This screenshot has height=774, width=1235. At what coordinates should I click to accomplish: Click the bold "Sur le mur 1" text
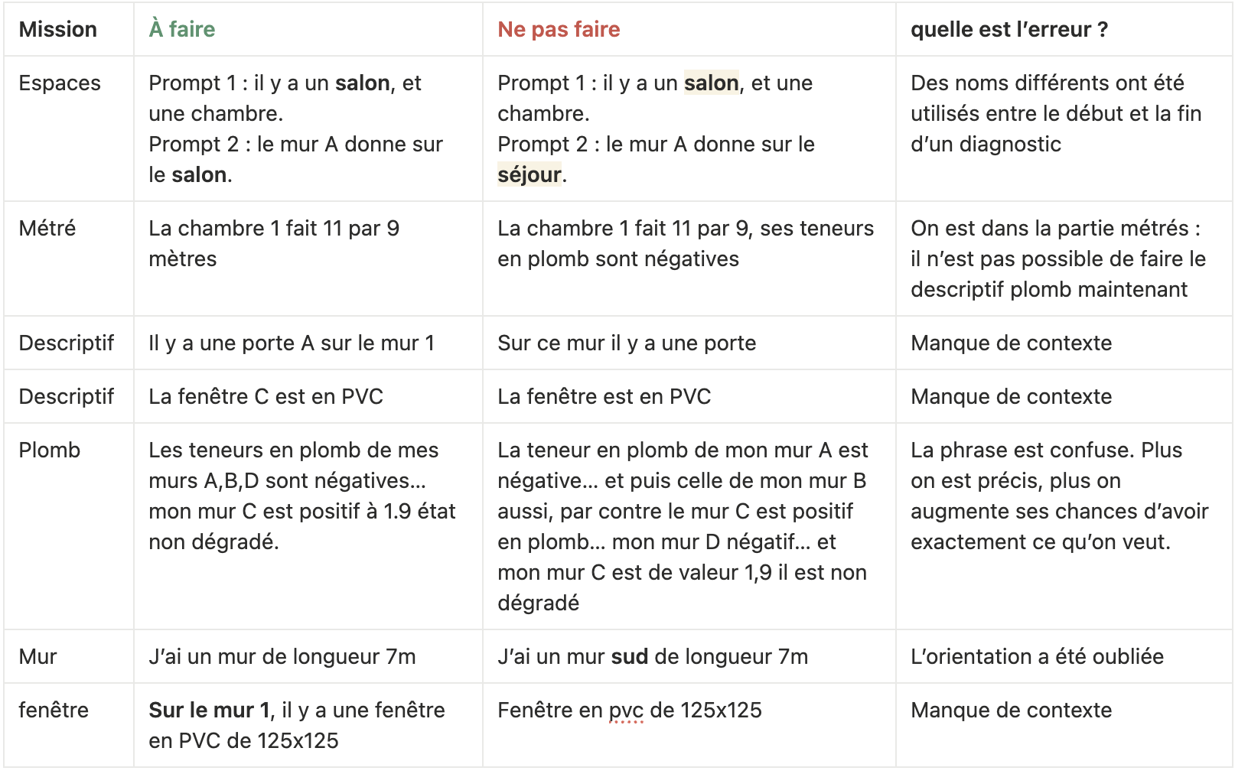point(210,711)
